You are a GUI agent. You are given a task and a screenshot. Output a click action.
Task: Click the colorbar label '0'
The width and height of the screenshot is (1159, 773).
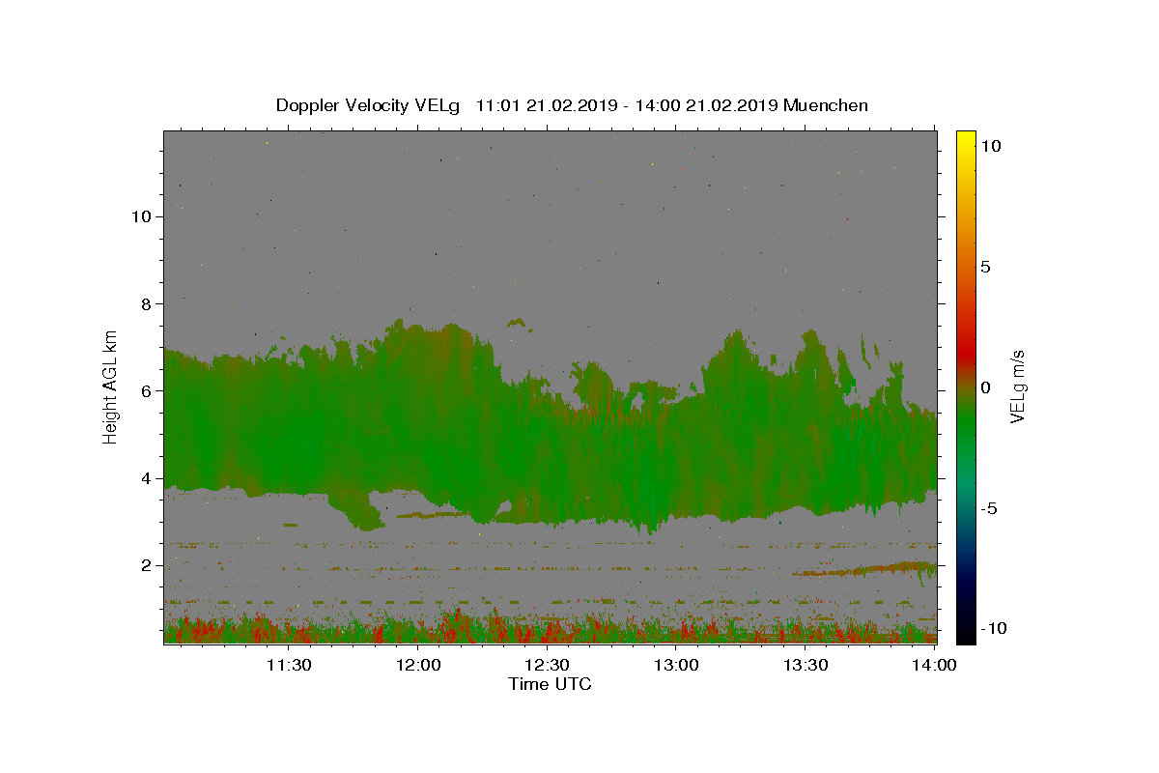click(985, 387)
